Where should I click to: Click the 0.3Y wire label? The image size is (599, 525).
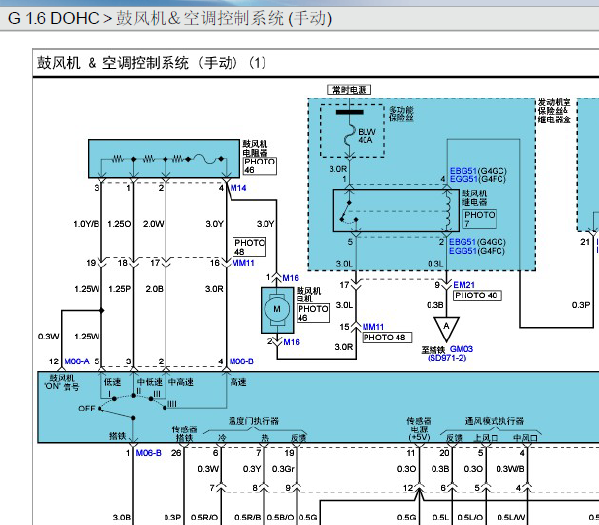pyautogui.click(x=252, y=469)
